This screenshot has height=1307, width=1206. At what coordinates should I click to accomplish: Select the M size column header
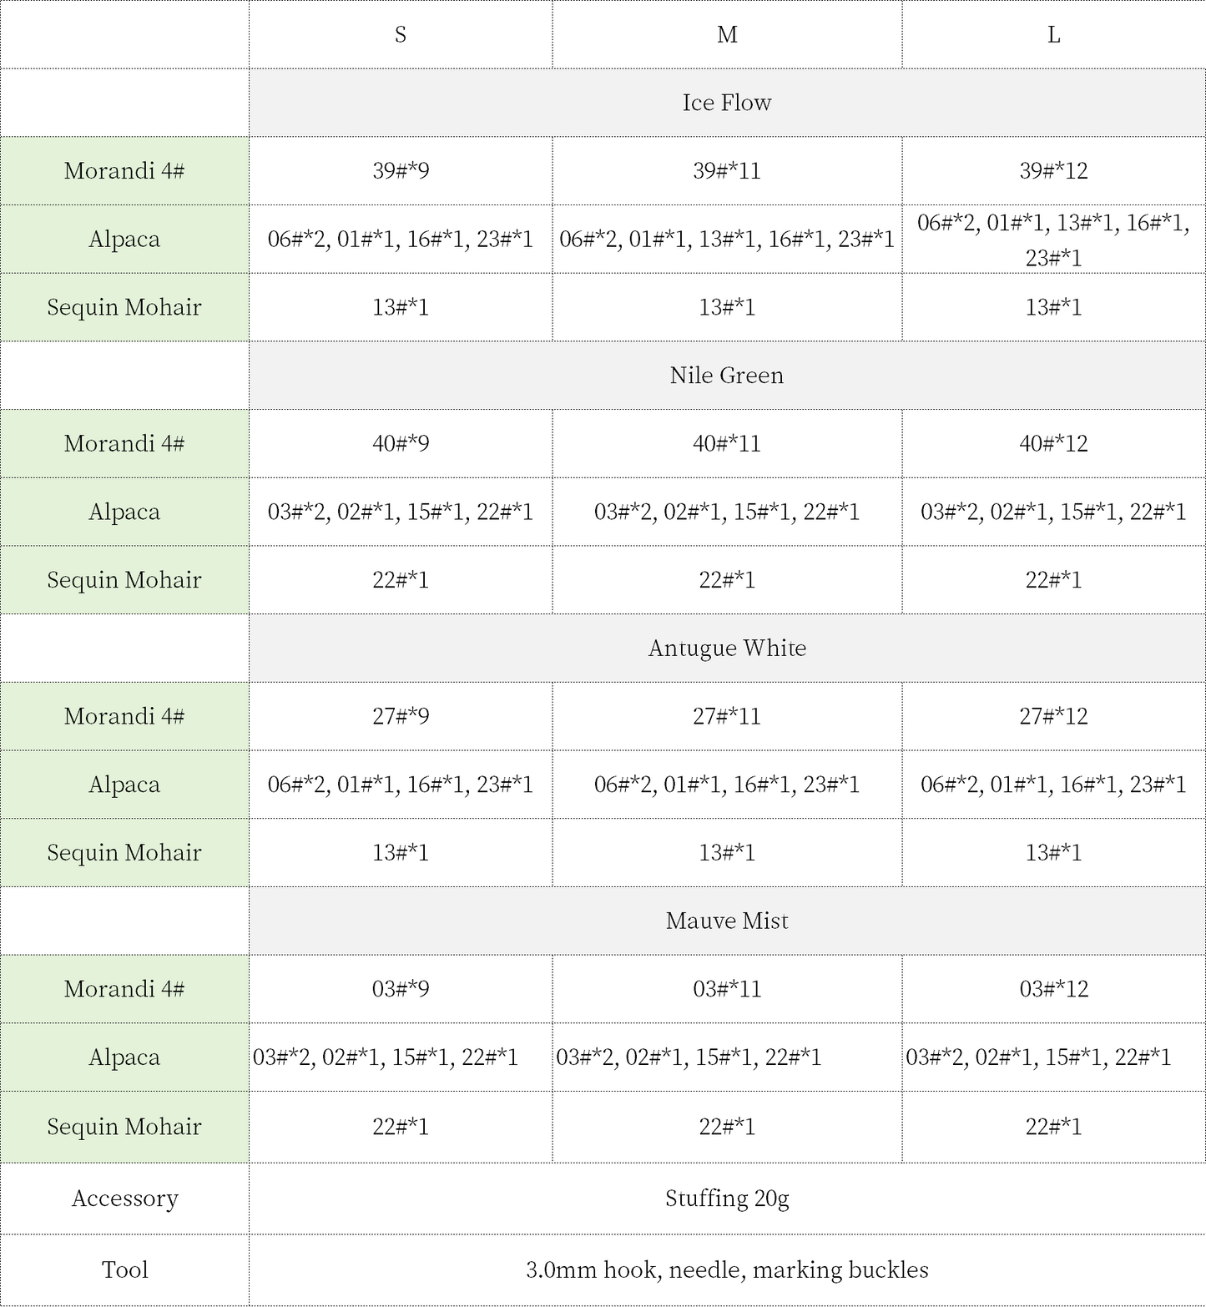pyautogui.click(x=727, y=34)
